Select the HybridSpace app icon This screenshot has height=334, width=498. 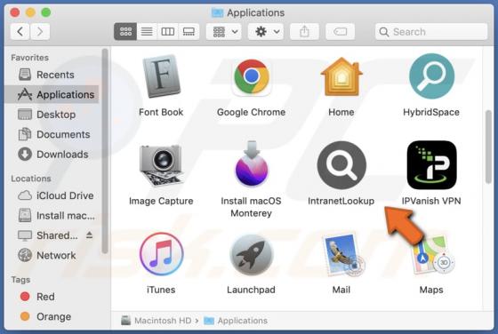(431, 76)
